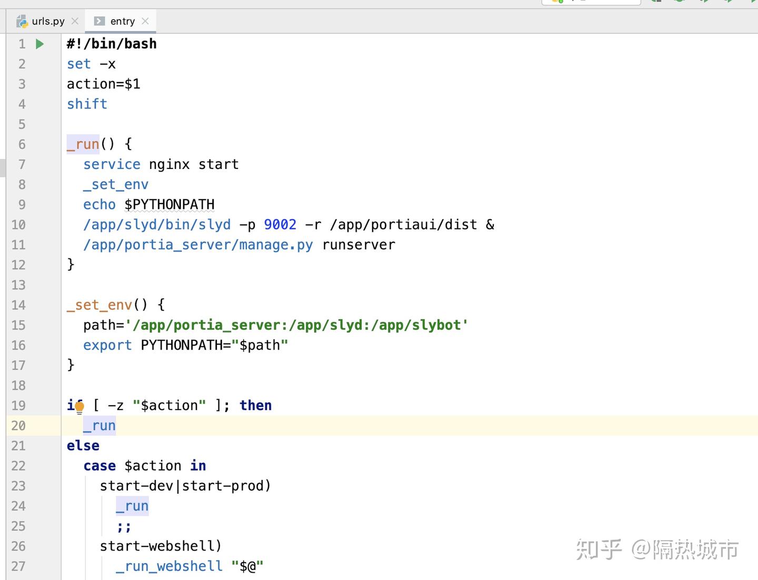
Task: Click the first green step arrow icon
Action: (704, 2)
